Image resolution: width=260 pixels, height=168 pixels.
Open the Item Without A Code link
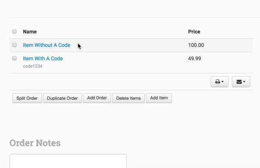click(x=47, y=45)
